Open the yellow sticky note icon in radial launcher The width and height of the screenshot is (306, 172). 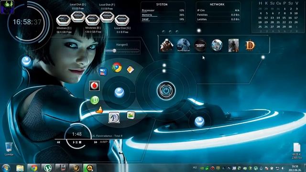[x=130, y=69]
